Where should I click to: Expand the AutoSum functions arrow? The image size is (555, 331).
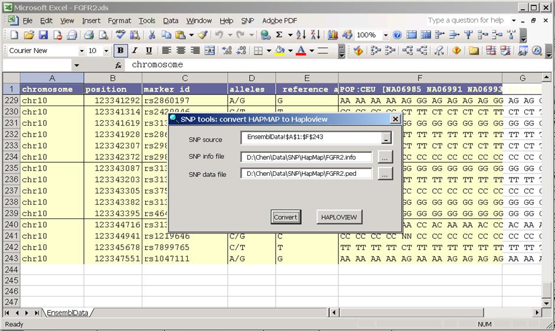coord(290,35)
